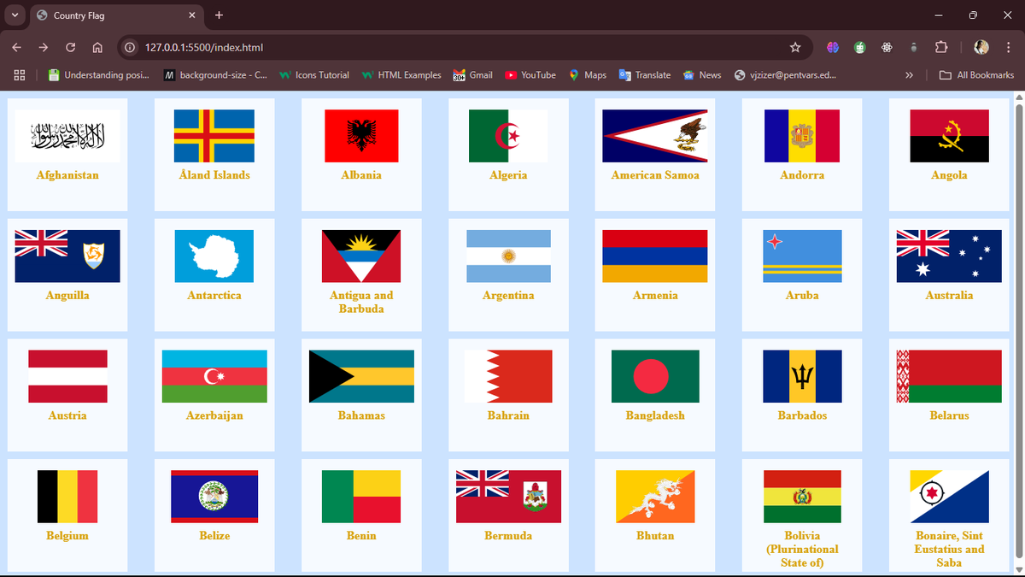Open Google Translate bookmark
This screenshot has width=1025, height=577.
point(644,75)
